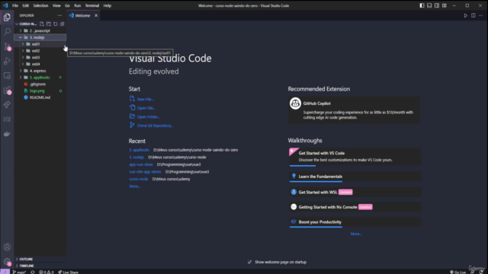Open the Explorer view in the activity bar
488x274 pixels.
click(7, 17)
